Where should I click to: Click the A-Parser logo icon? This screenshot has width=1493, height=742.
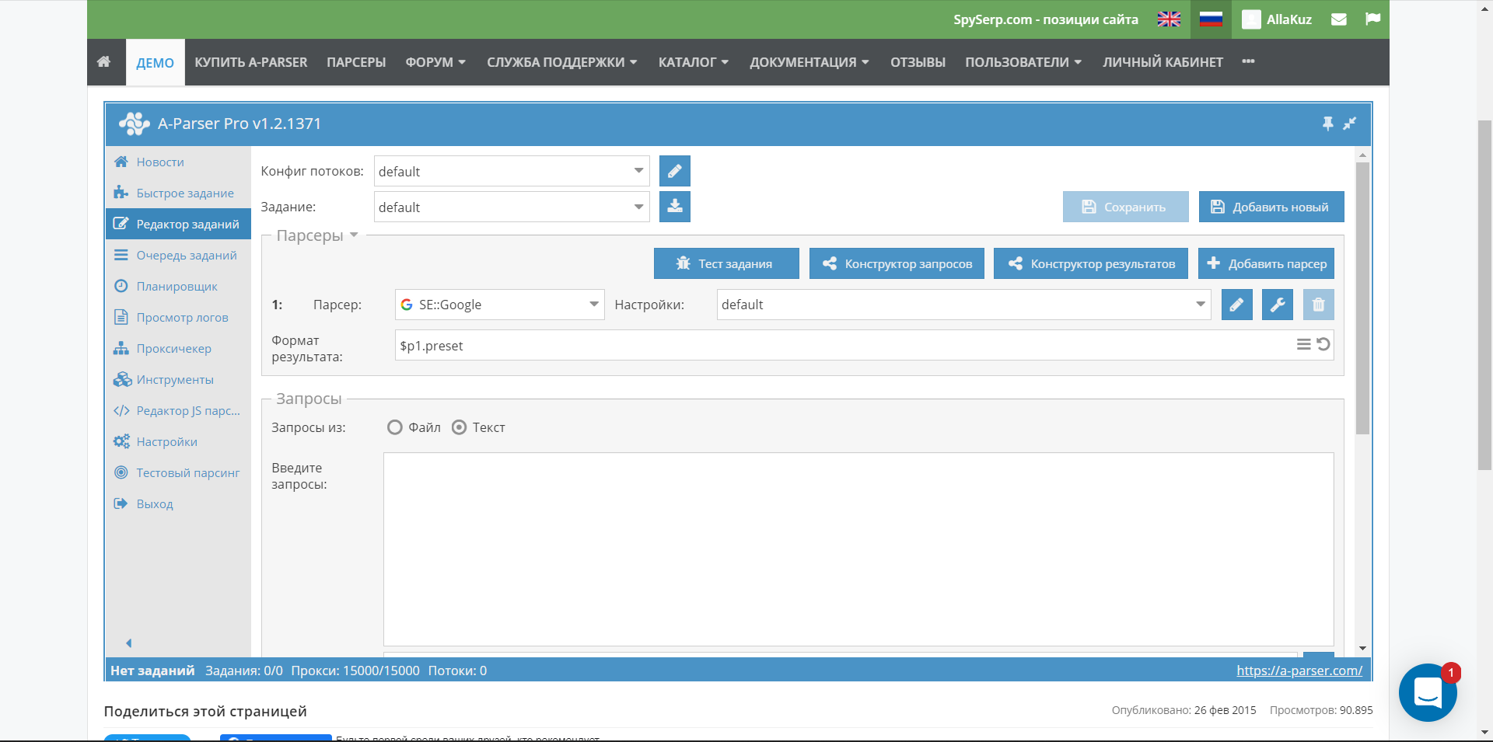coord(134,124)
